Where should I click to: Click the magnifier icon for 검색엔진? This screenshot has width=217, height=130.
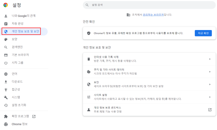[x=6, y=47]
